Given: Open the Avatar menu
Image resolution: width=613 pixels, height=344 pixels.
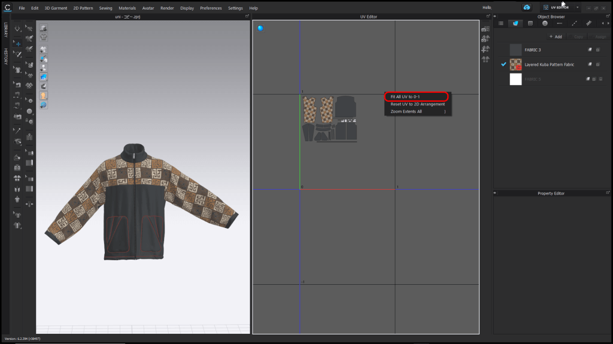Looking at the screenshot, I should pyautogui.click(x=148, y=8).
